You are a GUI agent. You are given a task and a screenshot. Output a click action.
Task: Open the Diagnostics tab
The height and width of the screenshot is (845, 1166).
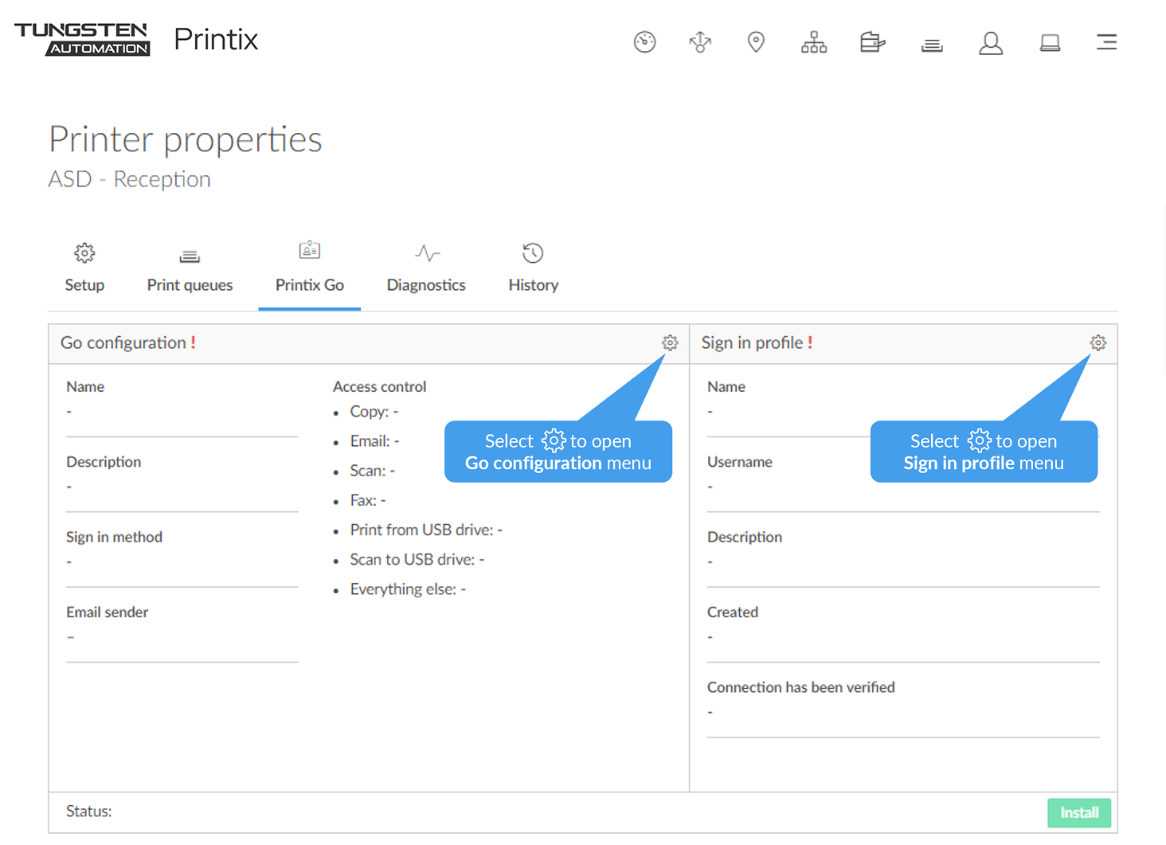click(x=426, y=268)
